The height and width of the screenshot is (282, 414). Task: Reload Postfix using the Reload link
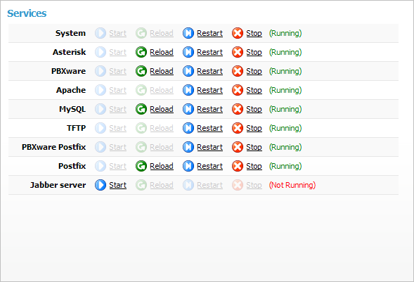pyautogui.click(x=162, y=166)
